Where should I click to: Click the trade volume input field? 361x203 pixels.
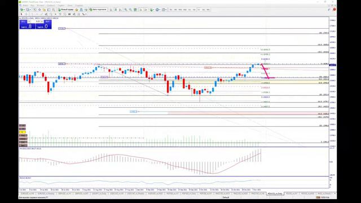coord(36,21)
